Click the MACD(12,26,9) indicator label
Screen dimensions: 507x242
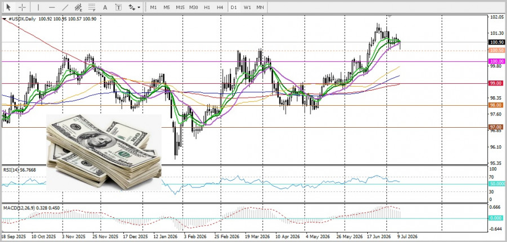click(32, 208)
